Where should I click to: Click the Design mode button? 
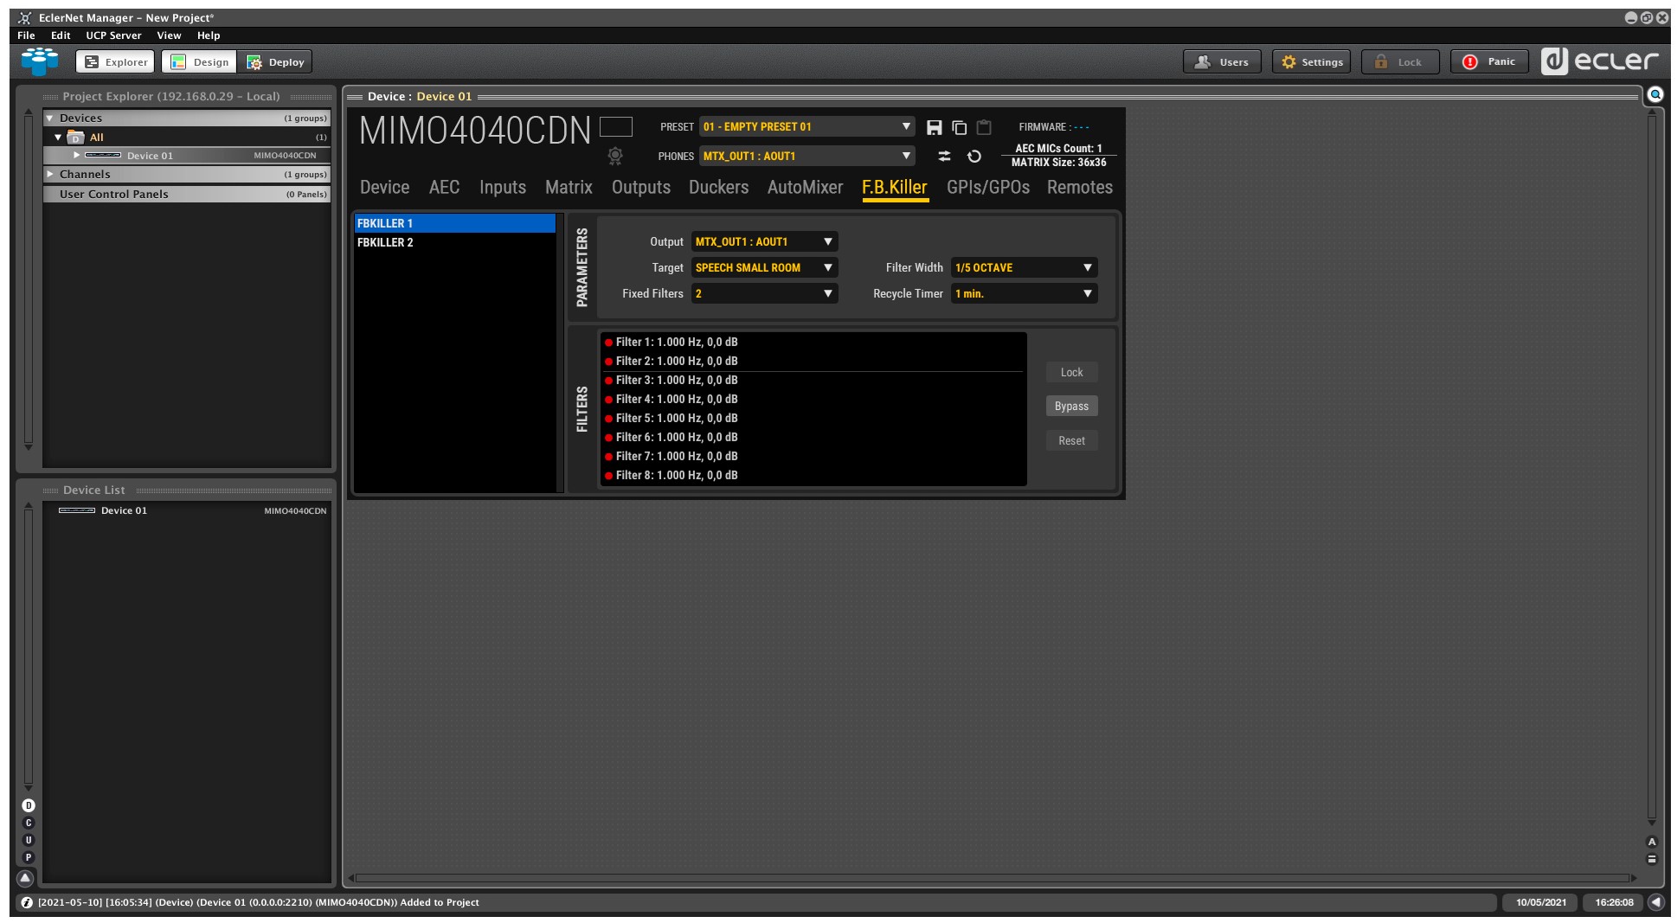pos(200,62)
